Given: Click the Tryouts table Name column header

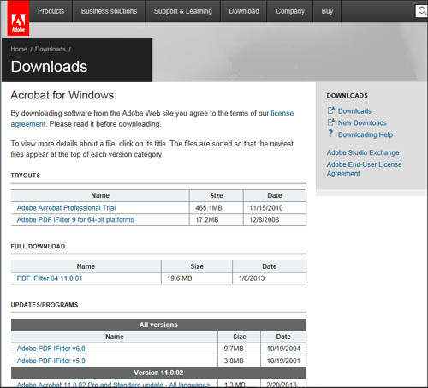Looking at the screenshot, I should [100, 195].
